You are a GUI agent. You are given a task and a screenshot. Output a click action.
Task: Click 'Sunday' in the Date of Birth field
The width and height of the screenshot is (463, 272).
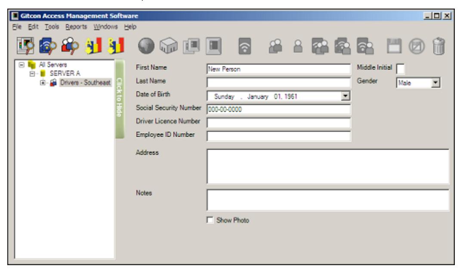[224, 97]
